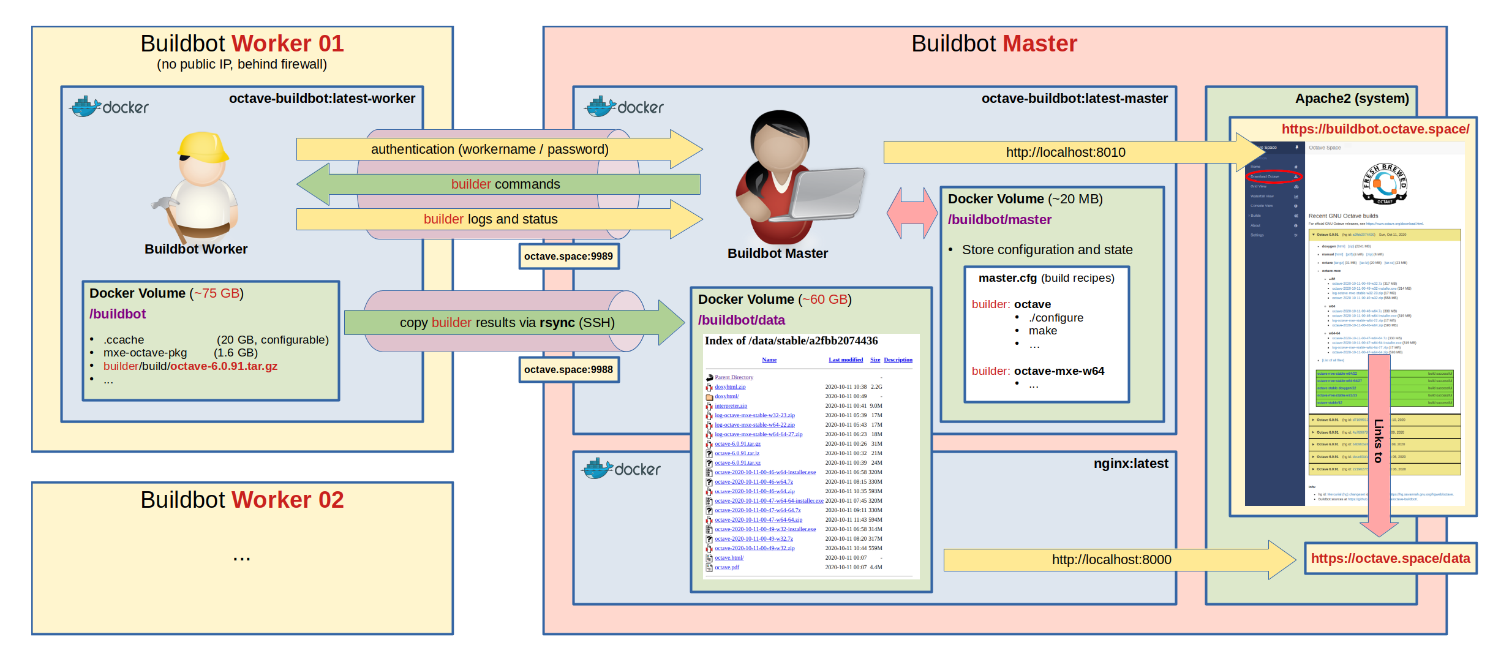Click the http://localhost:8010 arrow label

pos(1066,153)
